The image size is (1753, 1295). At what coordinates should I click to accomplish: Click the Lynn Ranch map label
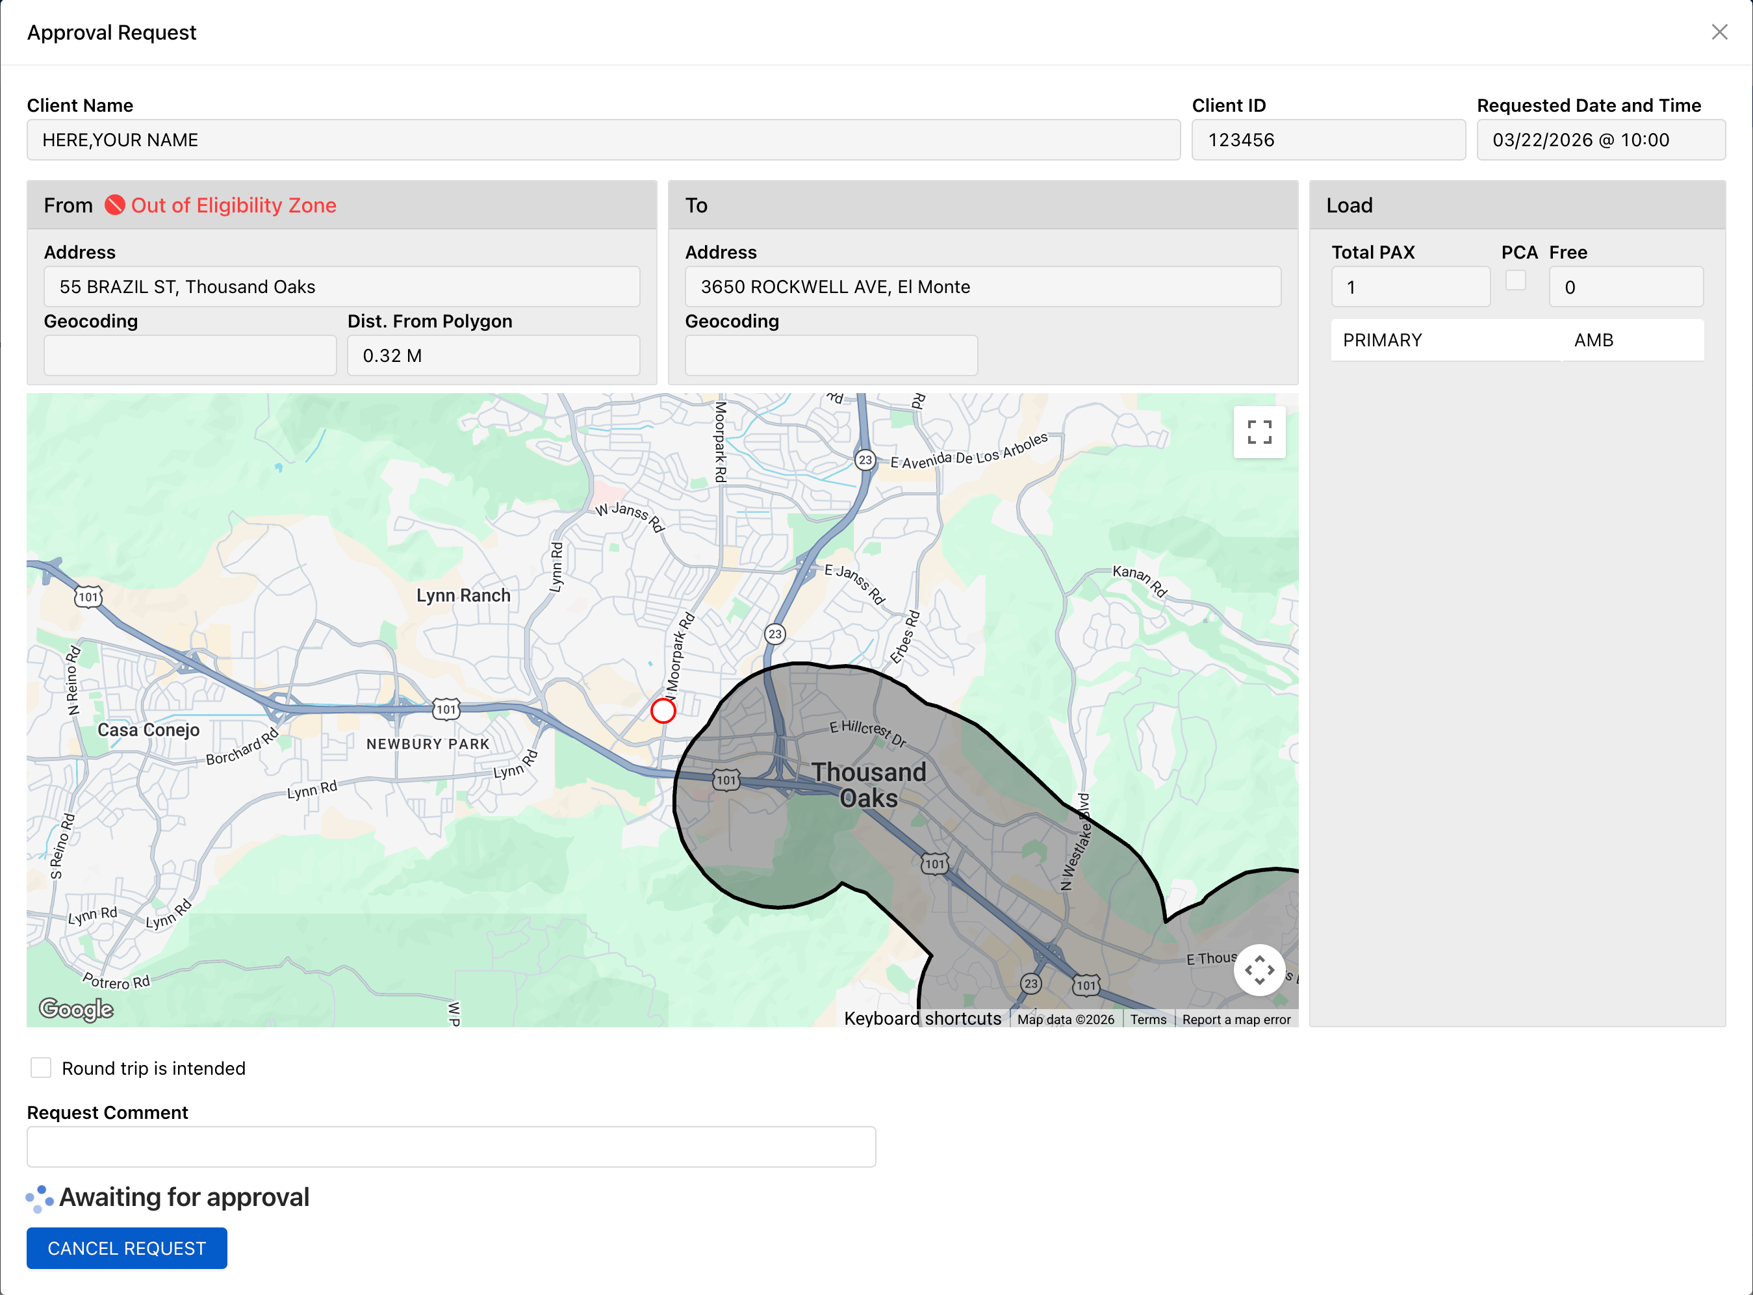tap(463, 595)
